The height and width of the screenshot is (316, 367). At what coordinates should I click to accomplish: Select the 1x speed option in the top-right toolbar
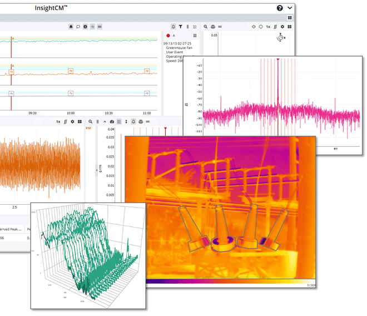(268, 27)
